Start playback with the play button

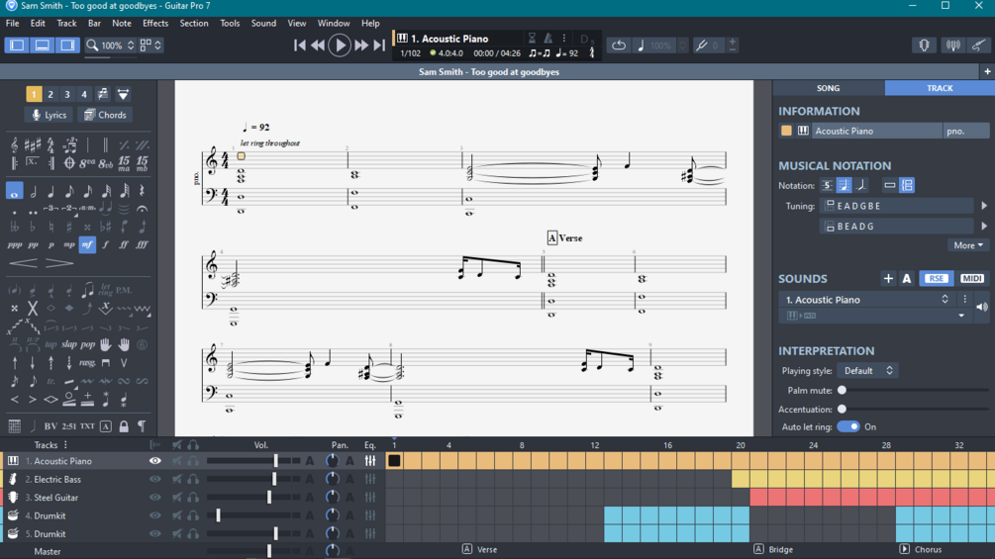(340, 46)
